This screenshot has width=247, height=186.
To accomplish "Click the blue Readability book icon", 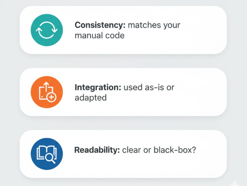I will pos(47,154).
